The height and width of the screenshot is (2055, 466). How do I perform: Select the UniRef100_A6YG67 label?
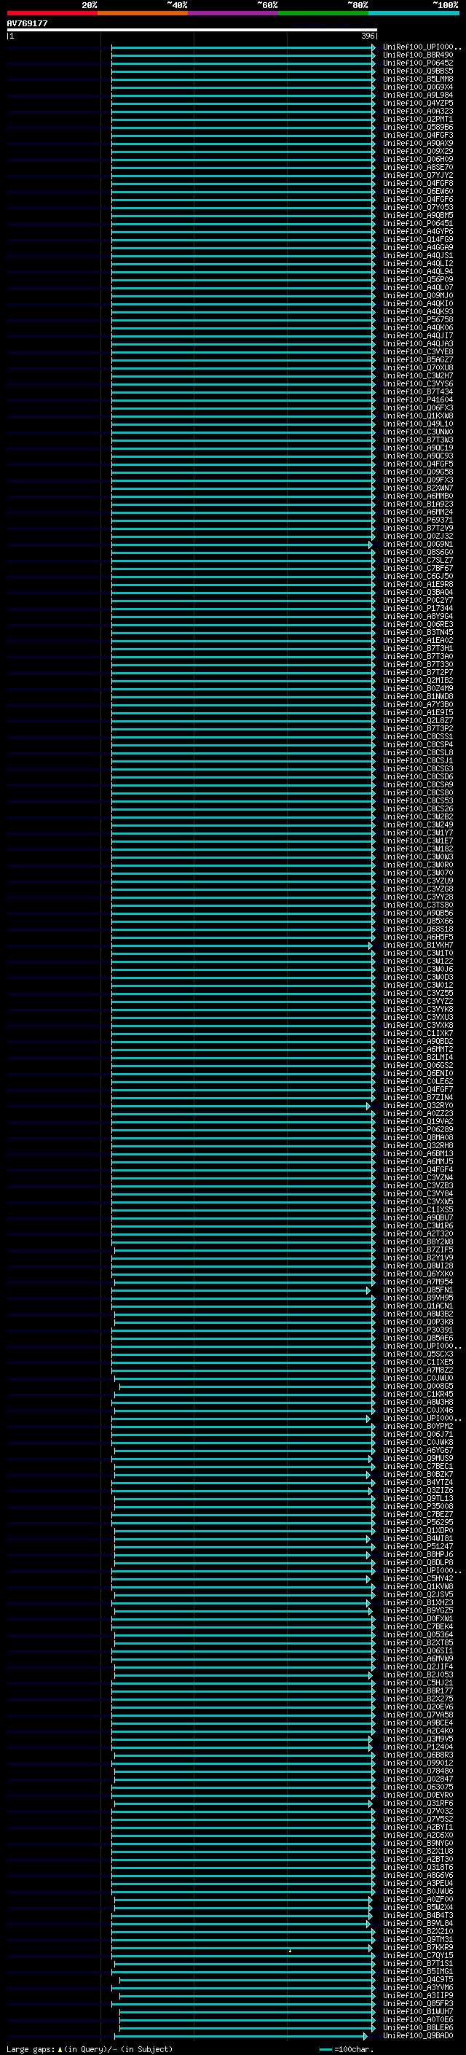(x=418, y=1449)
